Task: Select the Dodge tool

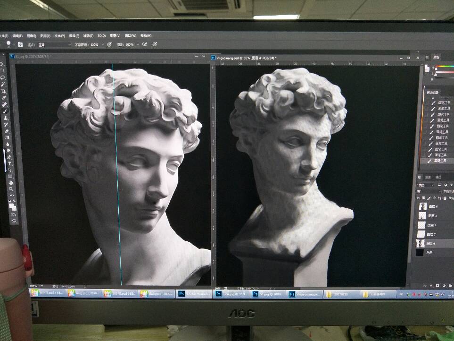Action: point(8,150)
